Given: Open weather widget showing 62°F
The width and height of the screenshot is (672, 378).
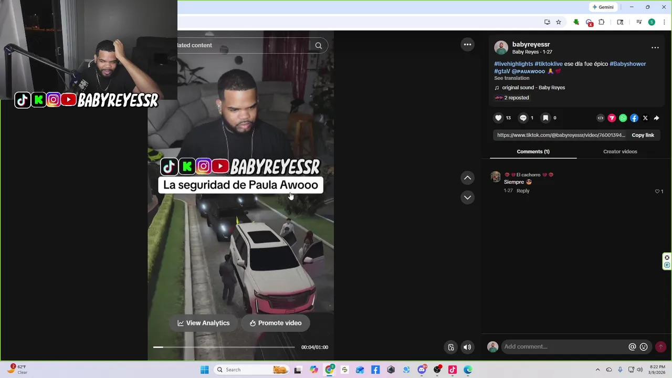Looking at the screenshot, I should [17, 370].
